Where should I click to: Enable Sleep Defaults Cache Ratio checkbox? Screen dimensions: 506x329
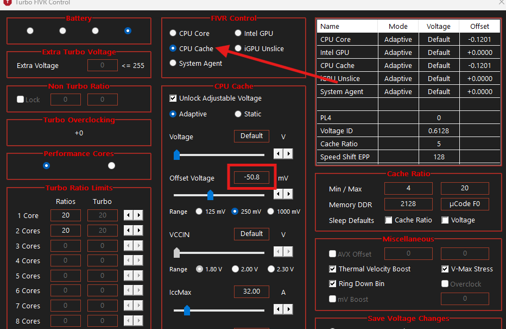click(x=389, y=220)
